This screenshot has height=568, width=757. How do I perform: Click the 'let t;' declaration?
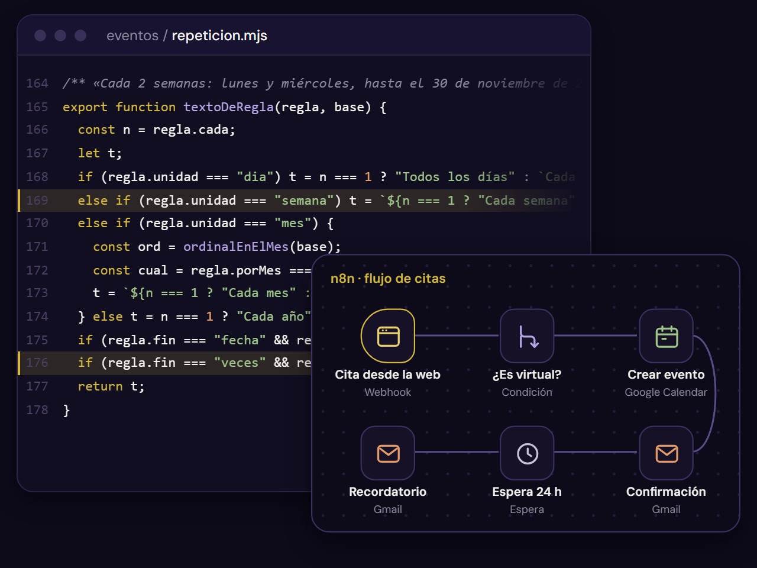pos(100,153)
